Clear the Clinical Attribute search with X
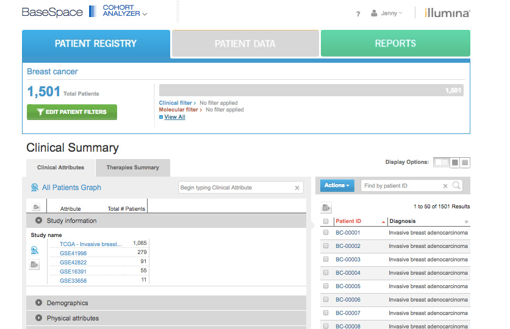 297,188
